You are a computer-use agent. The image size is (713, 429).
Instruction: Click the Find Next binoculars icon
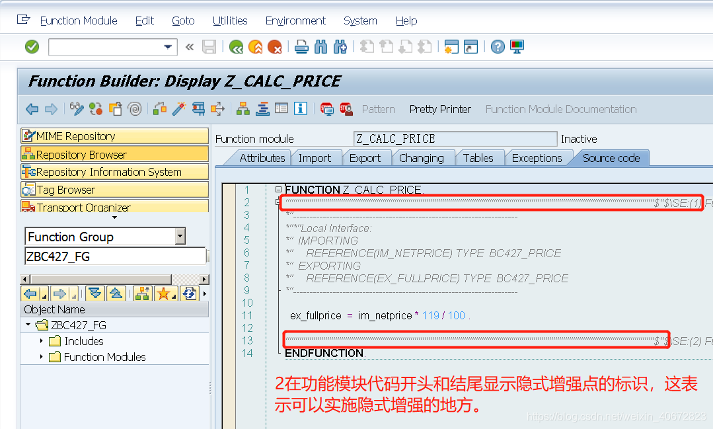pyautogui.click(x=340, y=46)
